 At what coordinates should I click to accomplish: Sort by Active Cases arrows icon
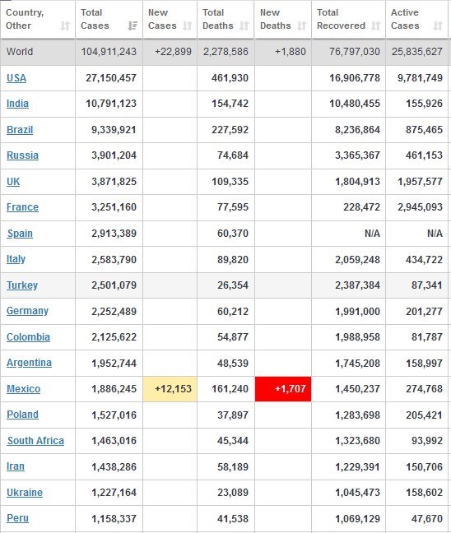[438, 25]
